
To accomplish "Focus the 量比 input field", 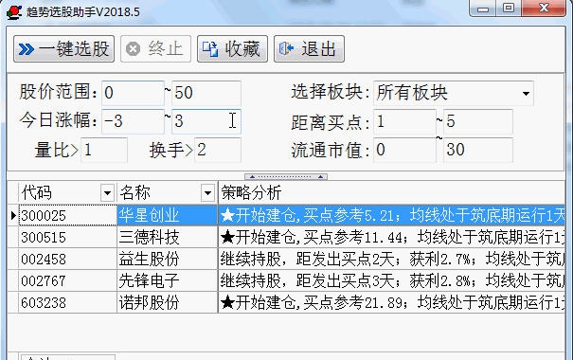I will (x=104, y=150).
